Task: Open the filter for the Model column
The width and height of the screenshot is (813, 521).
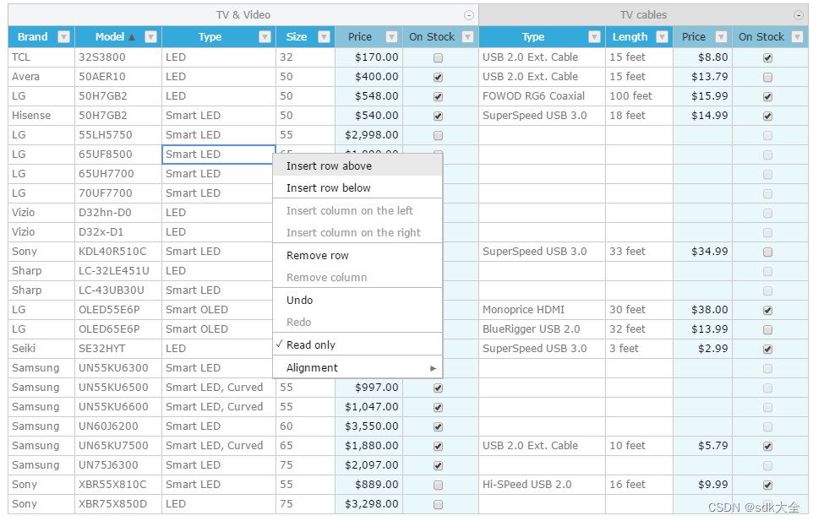Action: (150, 36)
